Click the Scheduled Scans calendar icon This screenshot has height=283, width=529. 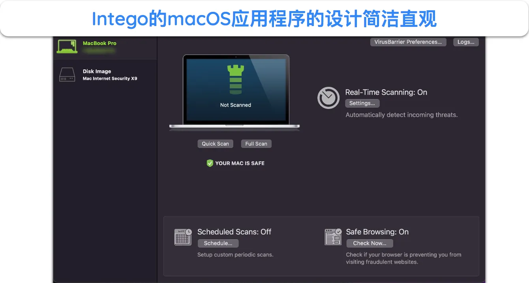183,237
